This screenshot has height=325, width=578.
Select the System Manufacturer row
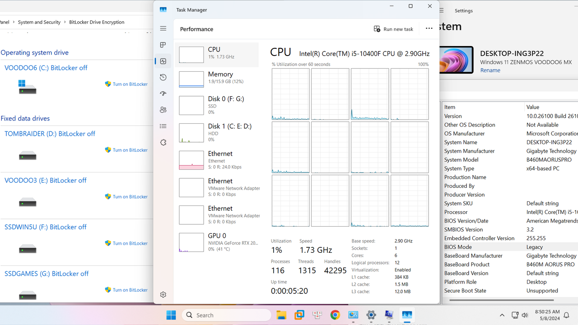pos(510,151)
